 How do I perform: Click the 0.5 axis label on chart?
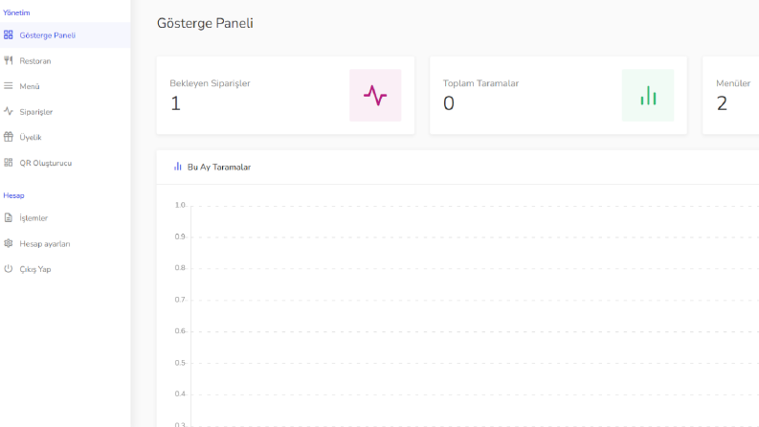tap(180, 363)
